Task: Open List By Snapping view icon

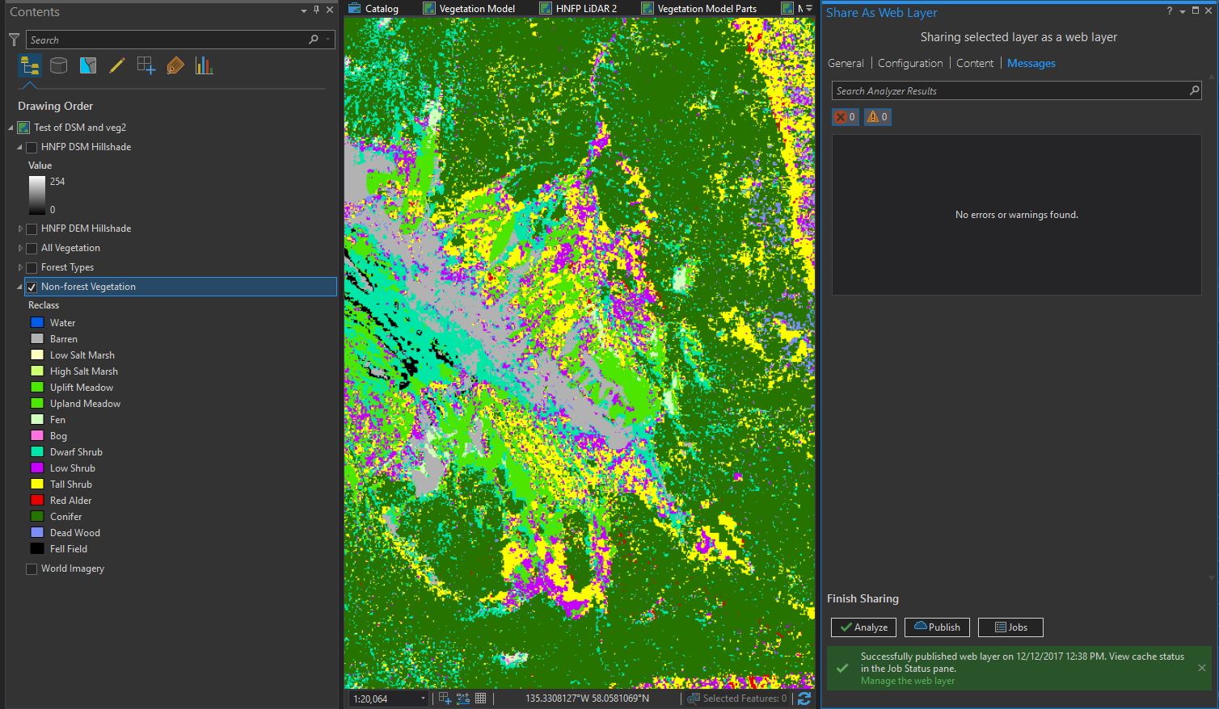Action: (x=146, y=66)
